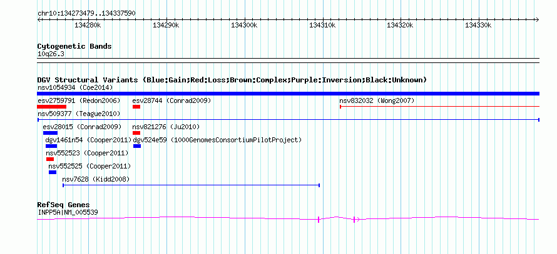Click the chr10:134273479..134337590 coordinate label

86,14
